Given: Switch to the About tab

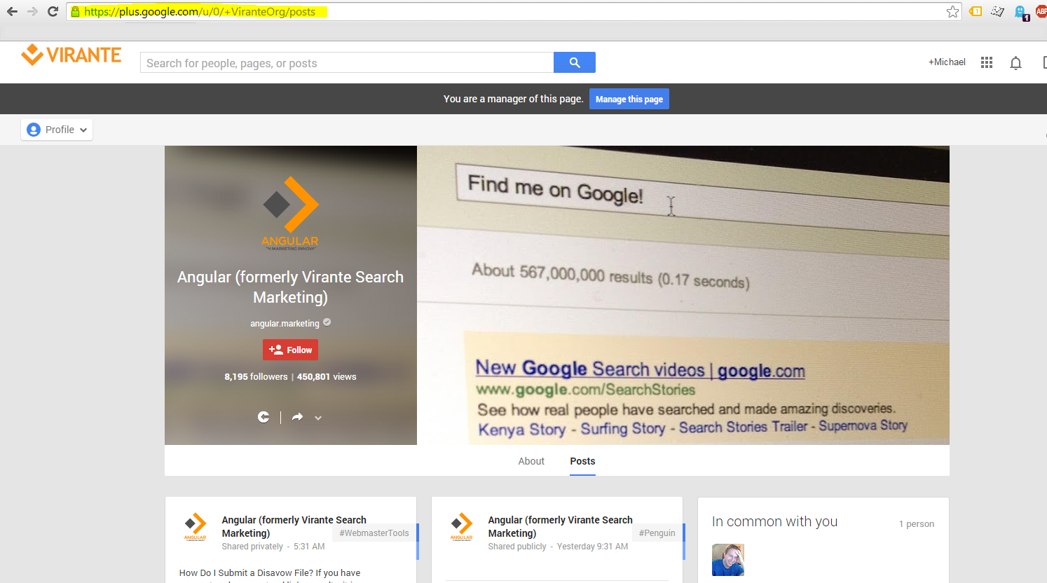Looking at the screenshot, I should 531,461.
